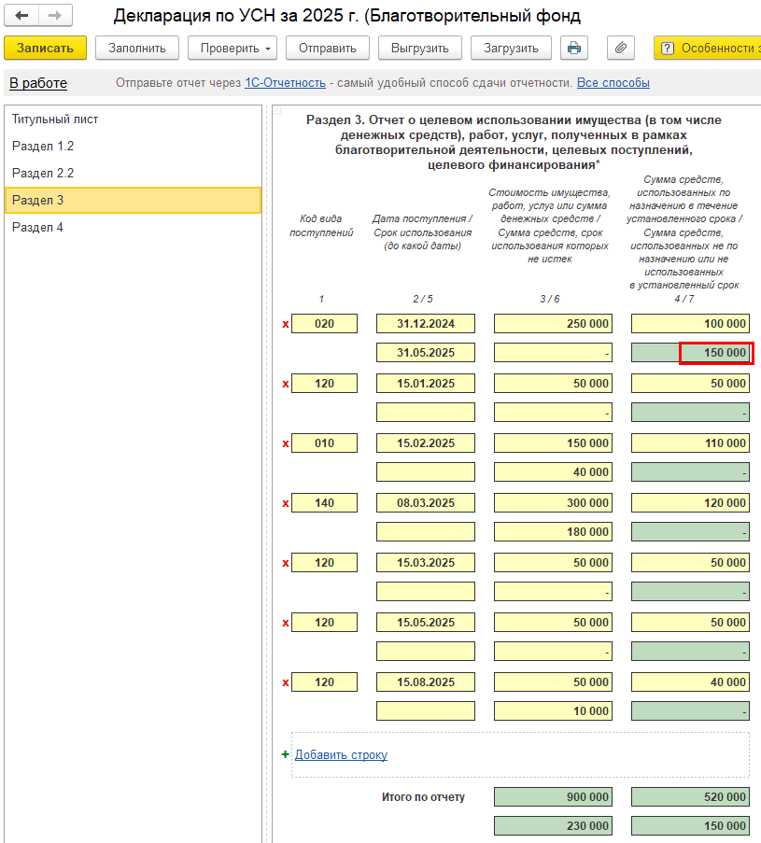Click the paperclip attachments icon
This screenshot has height=843, width=761.
pos(620,48)
